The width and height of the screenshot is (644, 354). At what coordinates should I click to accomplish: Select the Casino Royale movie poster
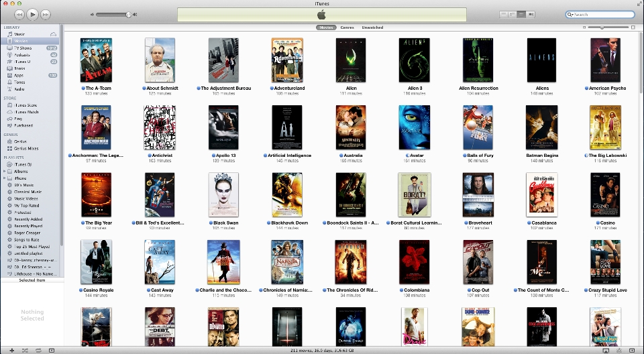[96, 262]
